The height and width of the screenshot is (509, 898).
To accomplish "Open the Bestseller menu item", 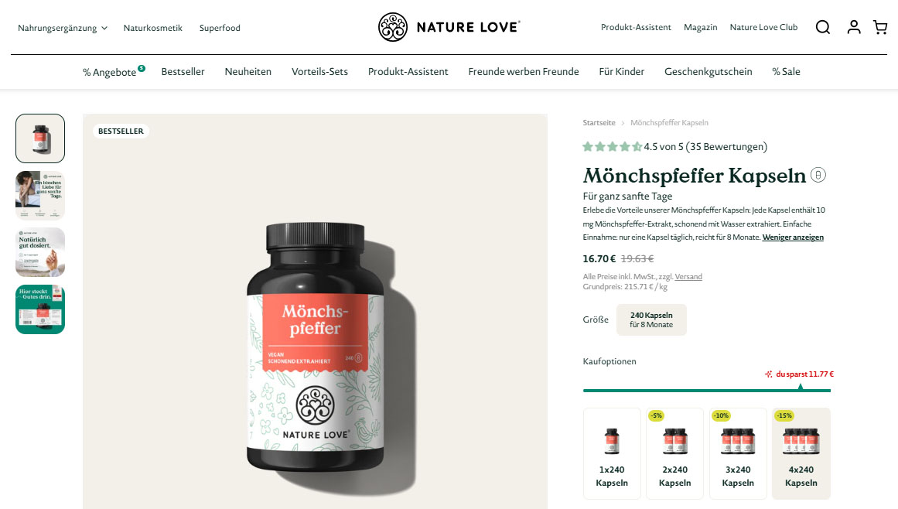I will (183, 72).
